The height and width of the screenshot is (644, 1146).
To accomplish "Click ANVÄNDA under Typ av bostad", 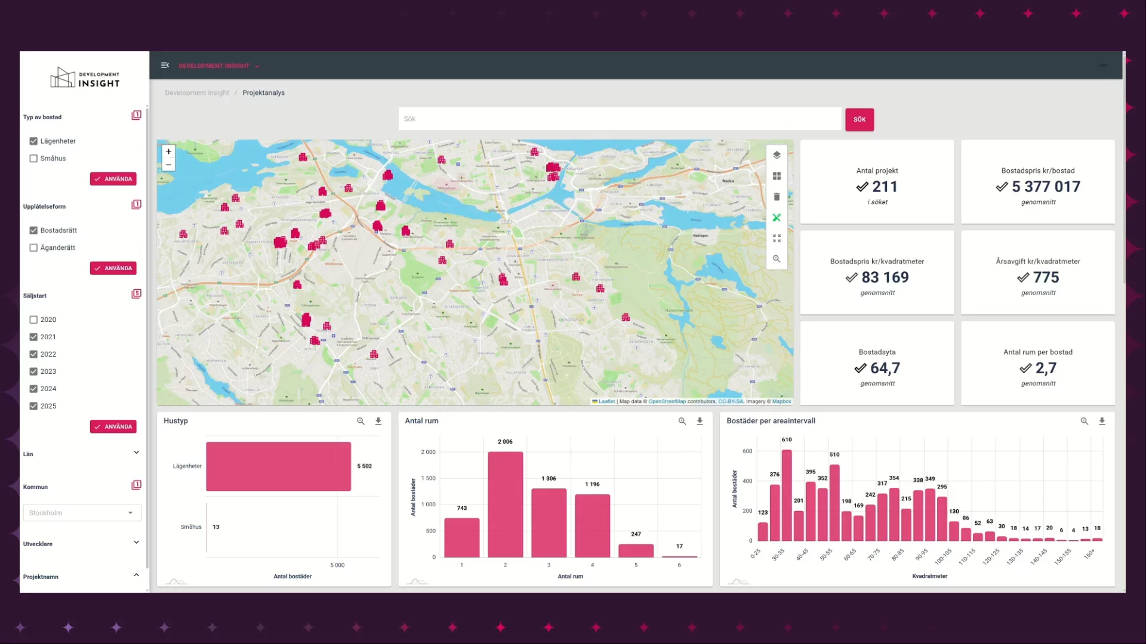I will click(113, 179).
